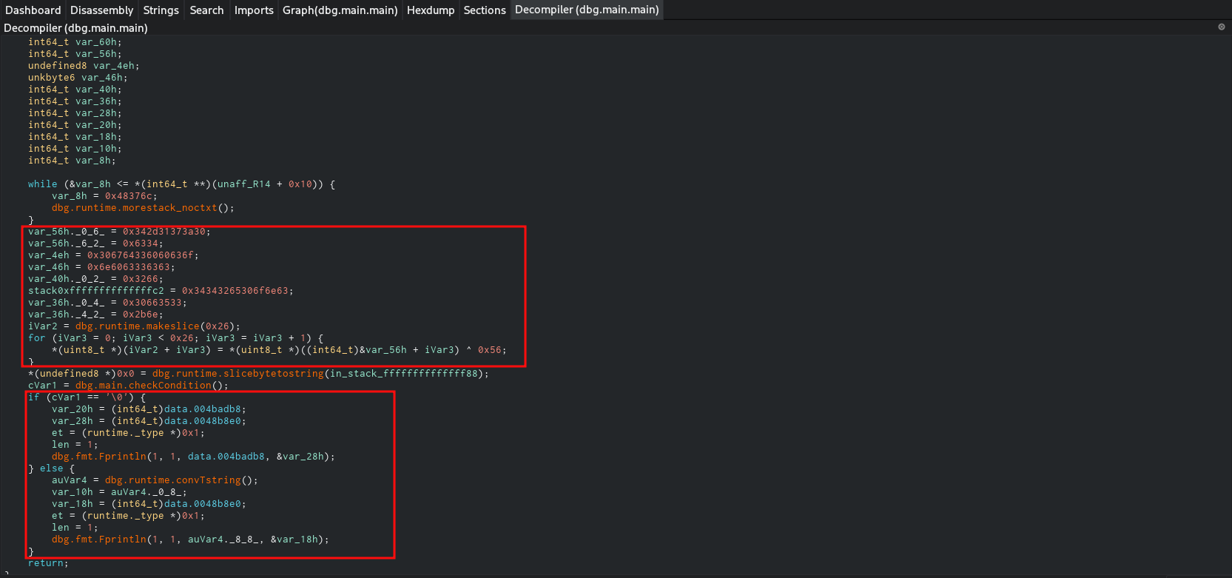
Task: Jump to dbg.runtime.slicebytetostring call
Action: pyautogui.click(x=238, y=374)
